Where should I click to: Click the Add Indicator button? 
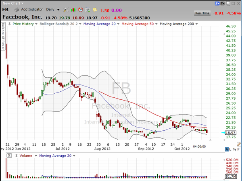tap(32, 10)
